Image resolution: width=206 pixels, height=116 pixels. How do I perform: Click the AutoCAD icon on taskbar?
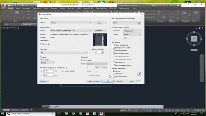tap(101, 113)
